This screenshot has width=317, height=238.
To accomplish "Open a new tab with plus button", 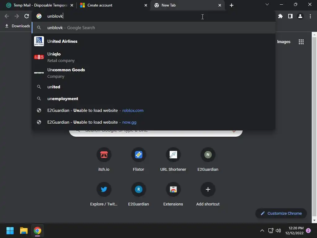I will (x=232, y=5).
